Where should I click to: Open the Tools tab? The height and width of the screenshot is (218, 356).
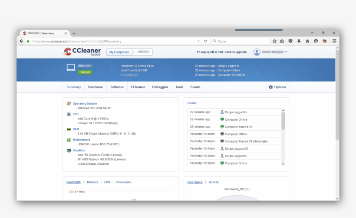click(179, 87)
